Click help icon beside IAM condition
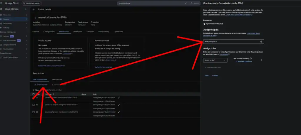301x135 pixels. (251, 58)
